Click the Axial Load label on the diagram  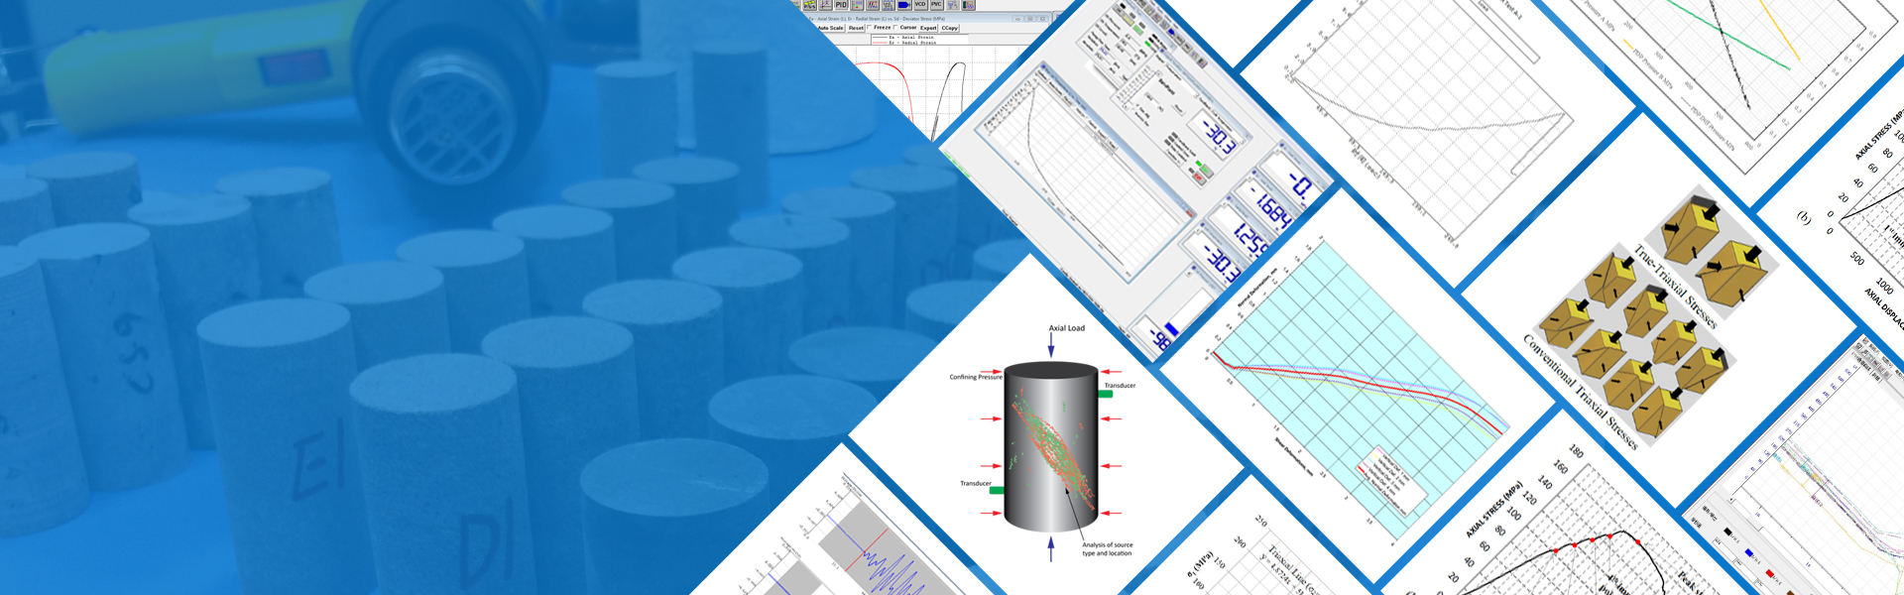tap(1067, 328)
